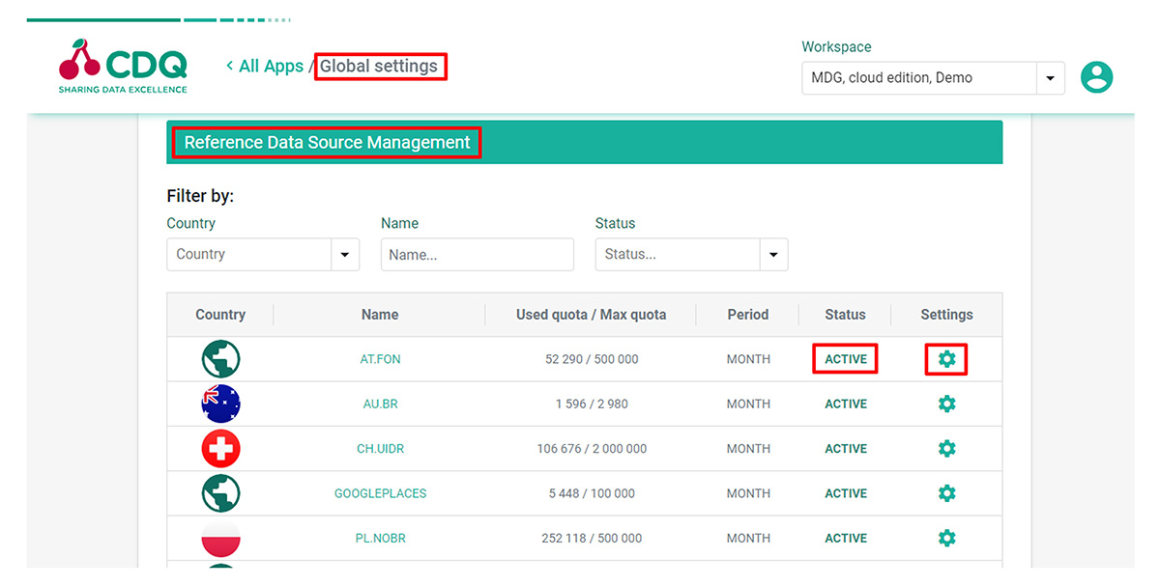Click the ACTIVE status of AU.BR
The image size is (1160, 586).
coord(846,404)
